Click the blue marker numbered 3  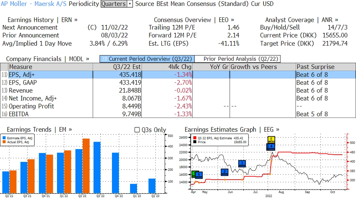(x=242, y=163)
